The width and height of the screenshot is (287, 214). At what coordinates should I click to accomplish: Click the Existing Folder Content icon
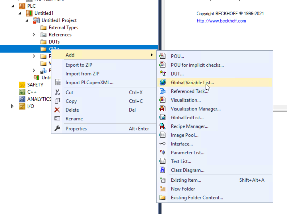[x=162, y=197]
